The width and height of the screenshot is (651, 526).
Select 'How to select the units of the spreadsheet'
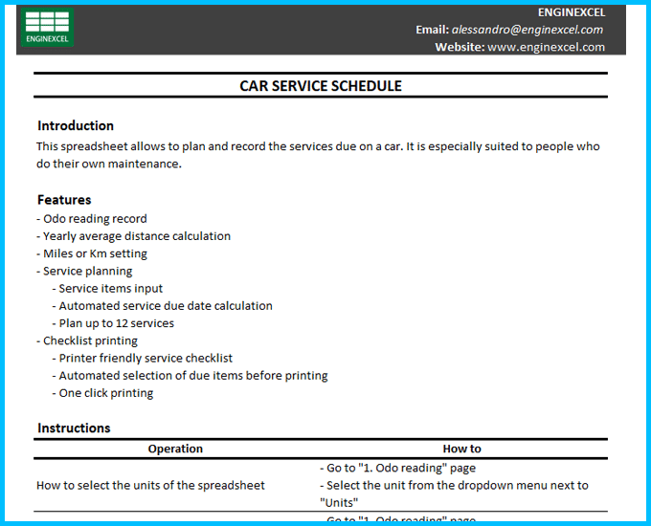150,485
